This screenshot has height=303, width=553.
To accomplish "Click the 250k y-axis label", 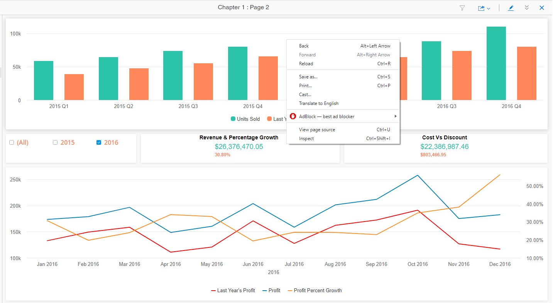I will pos(15,180).
